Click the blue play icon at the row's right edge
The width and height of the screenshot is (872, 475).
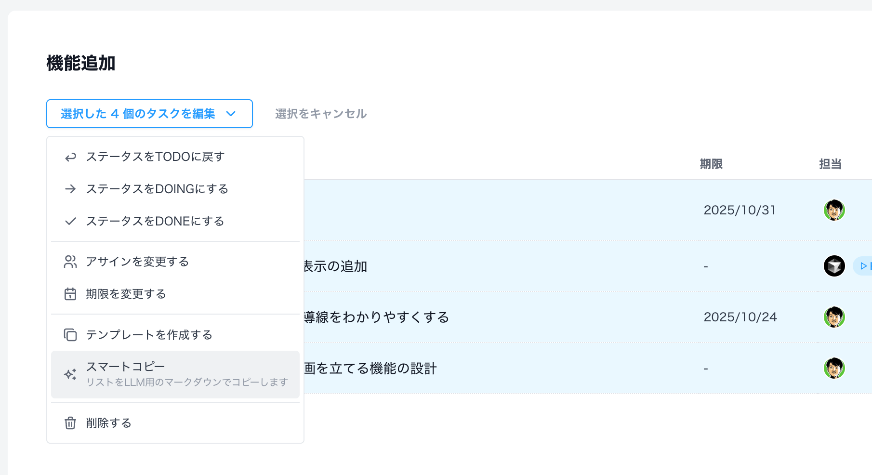[x=865, y=265]
